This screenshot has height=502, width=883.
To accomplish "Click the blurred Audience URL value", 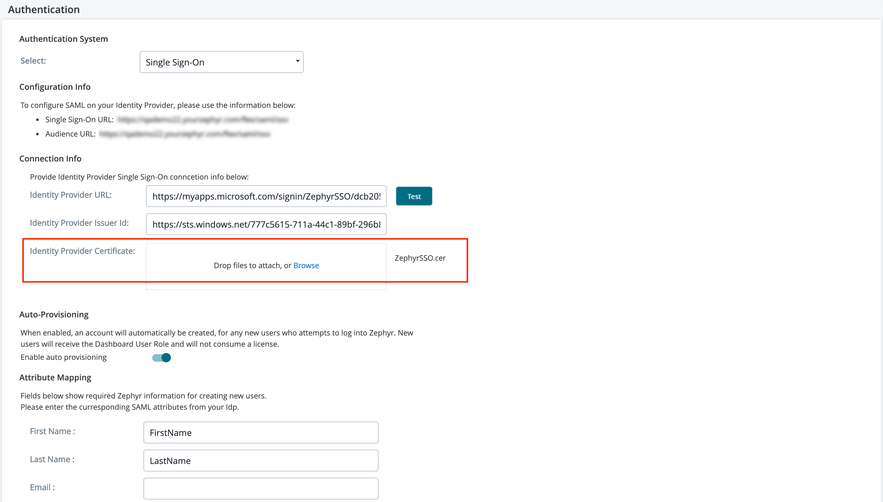I will 185,134.
